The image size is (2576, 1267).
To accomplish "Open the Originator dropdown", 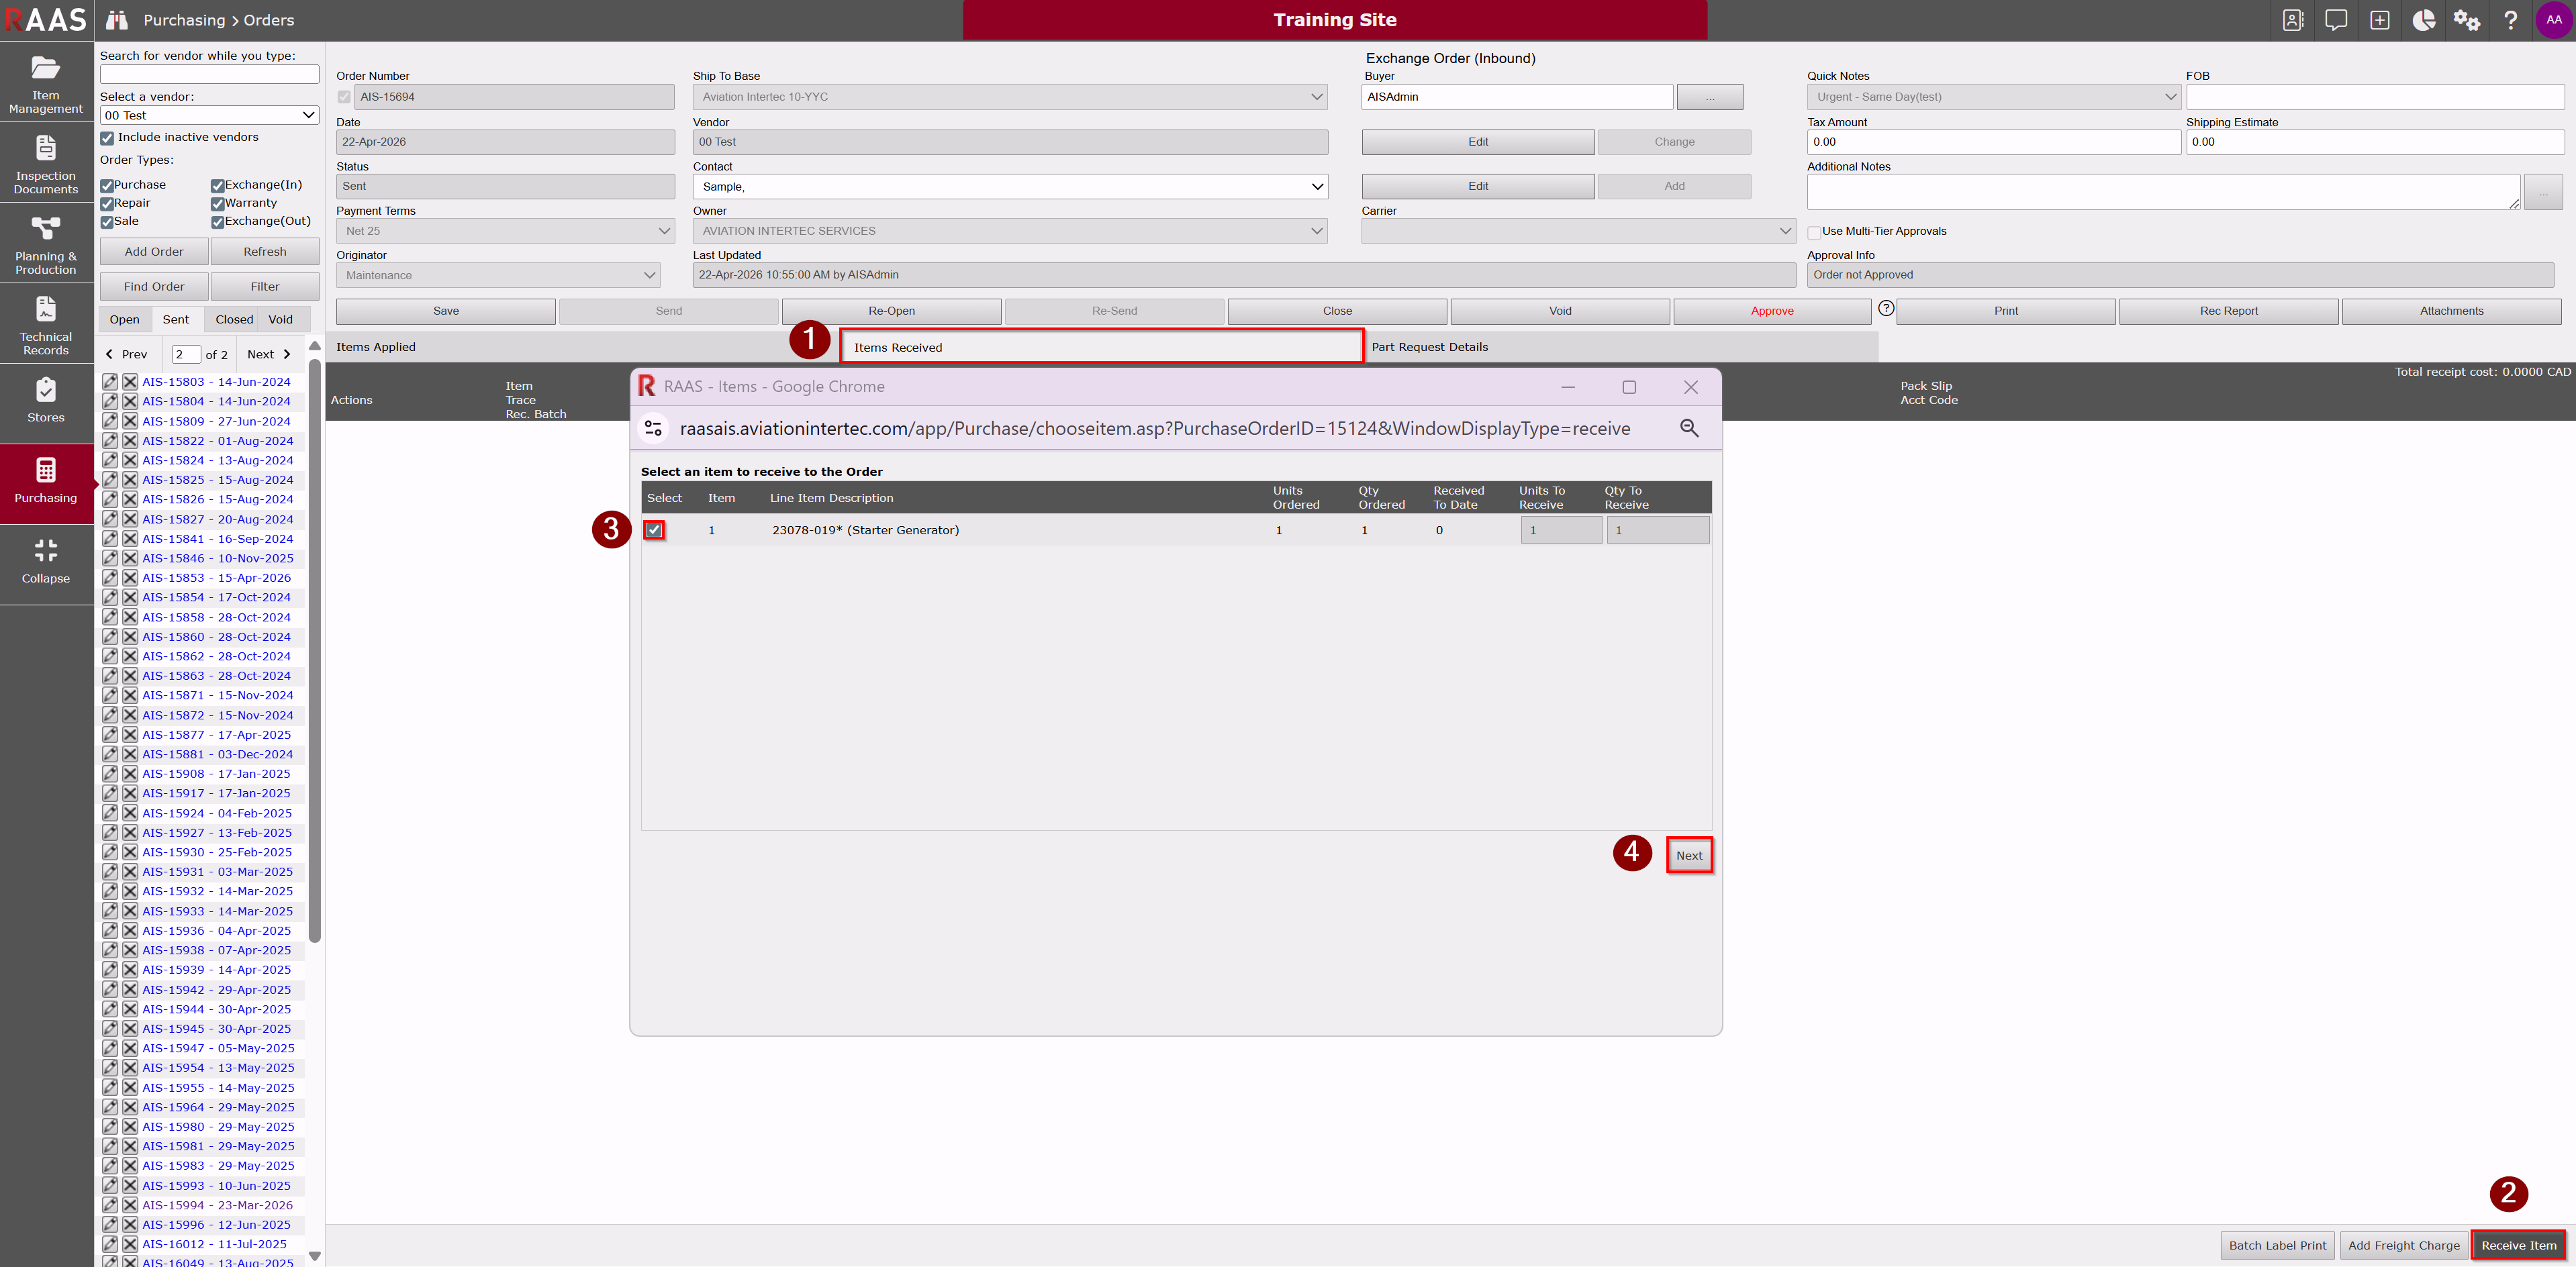I will pyautogui.click(x=498, y=274).
